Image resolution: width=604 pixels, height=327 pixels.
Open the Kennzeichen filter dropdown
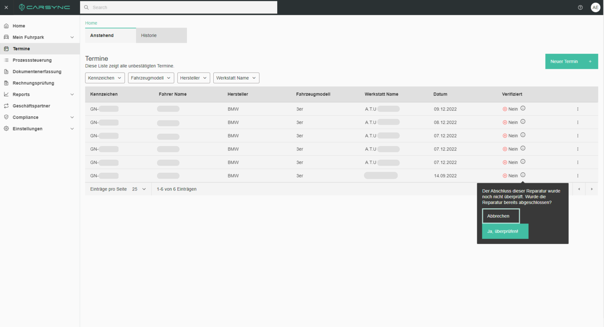click(x=105, y=78)
